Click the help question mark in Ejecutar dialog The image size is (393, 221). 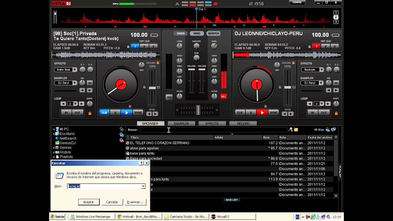(141, 163)
